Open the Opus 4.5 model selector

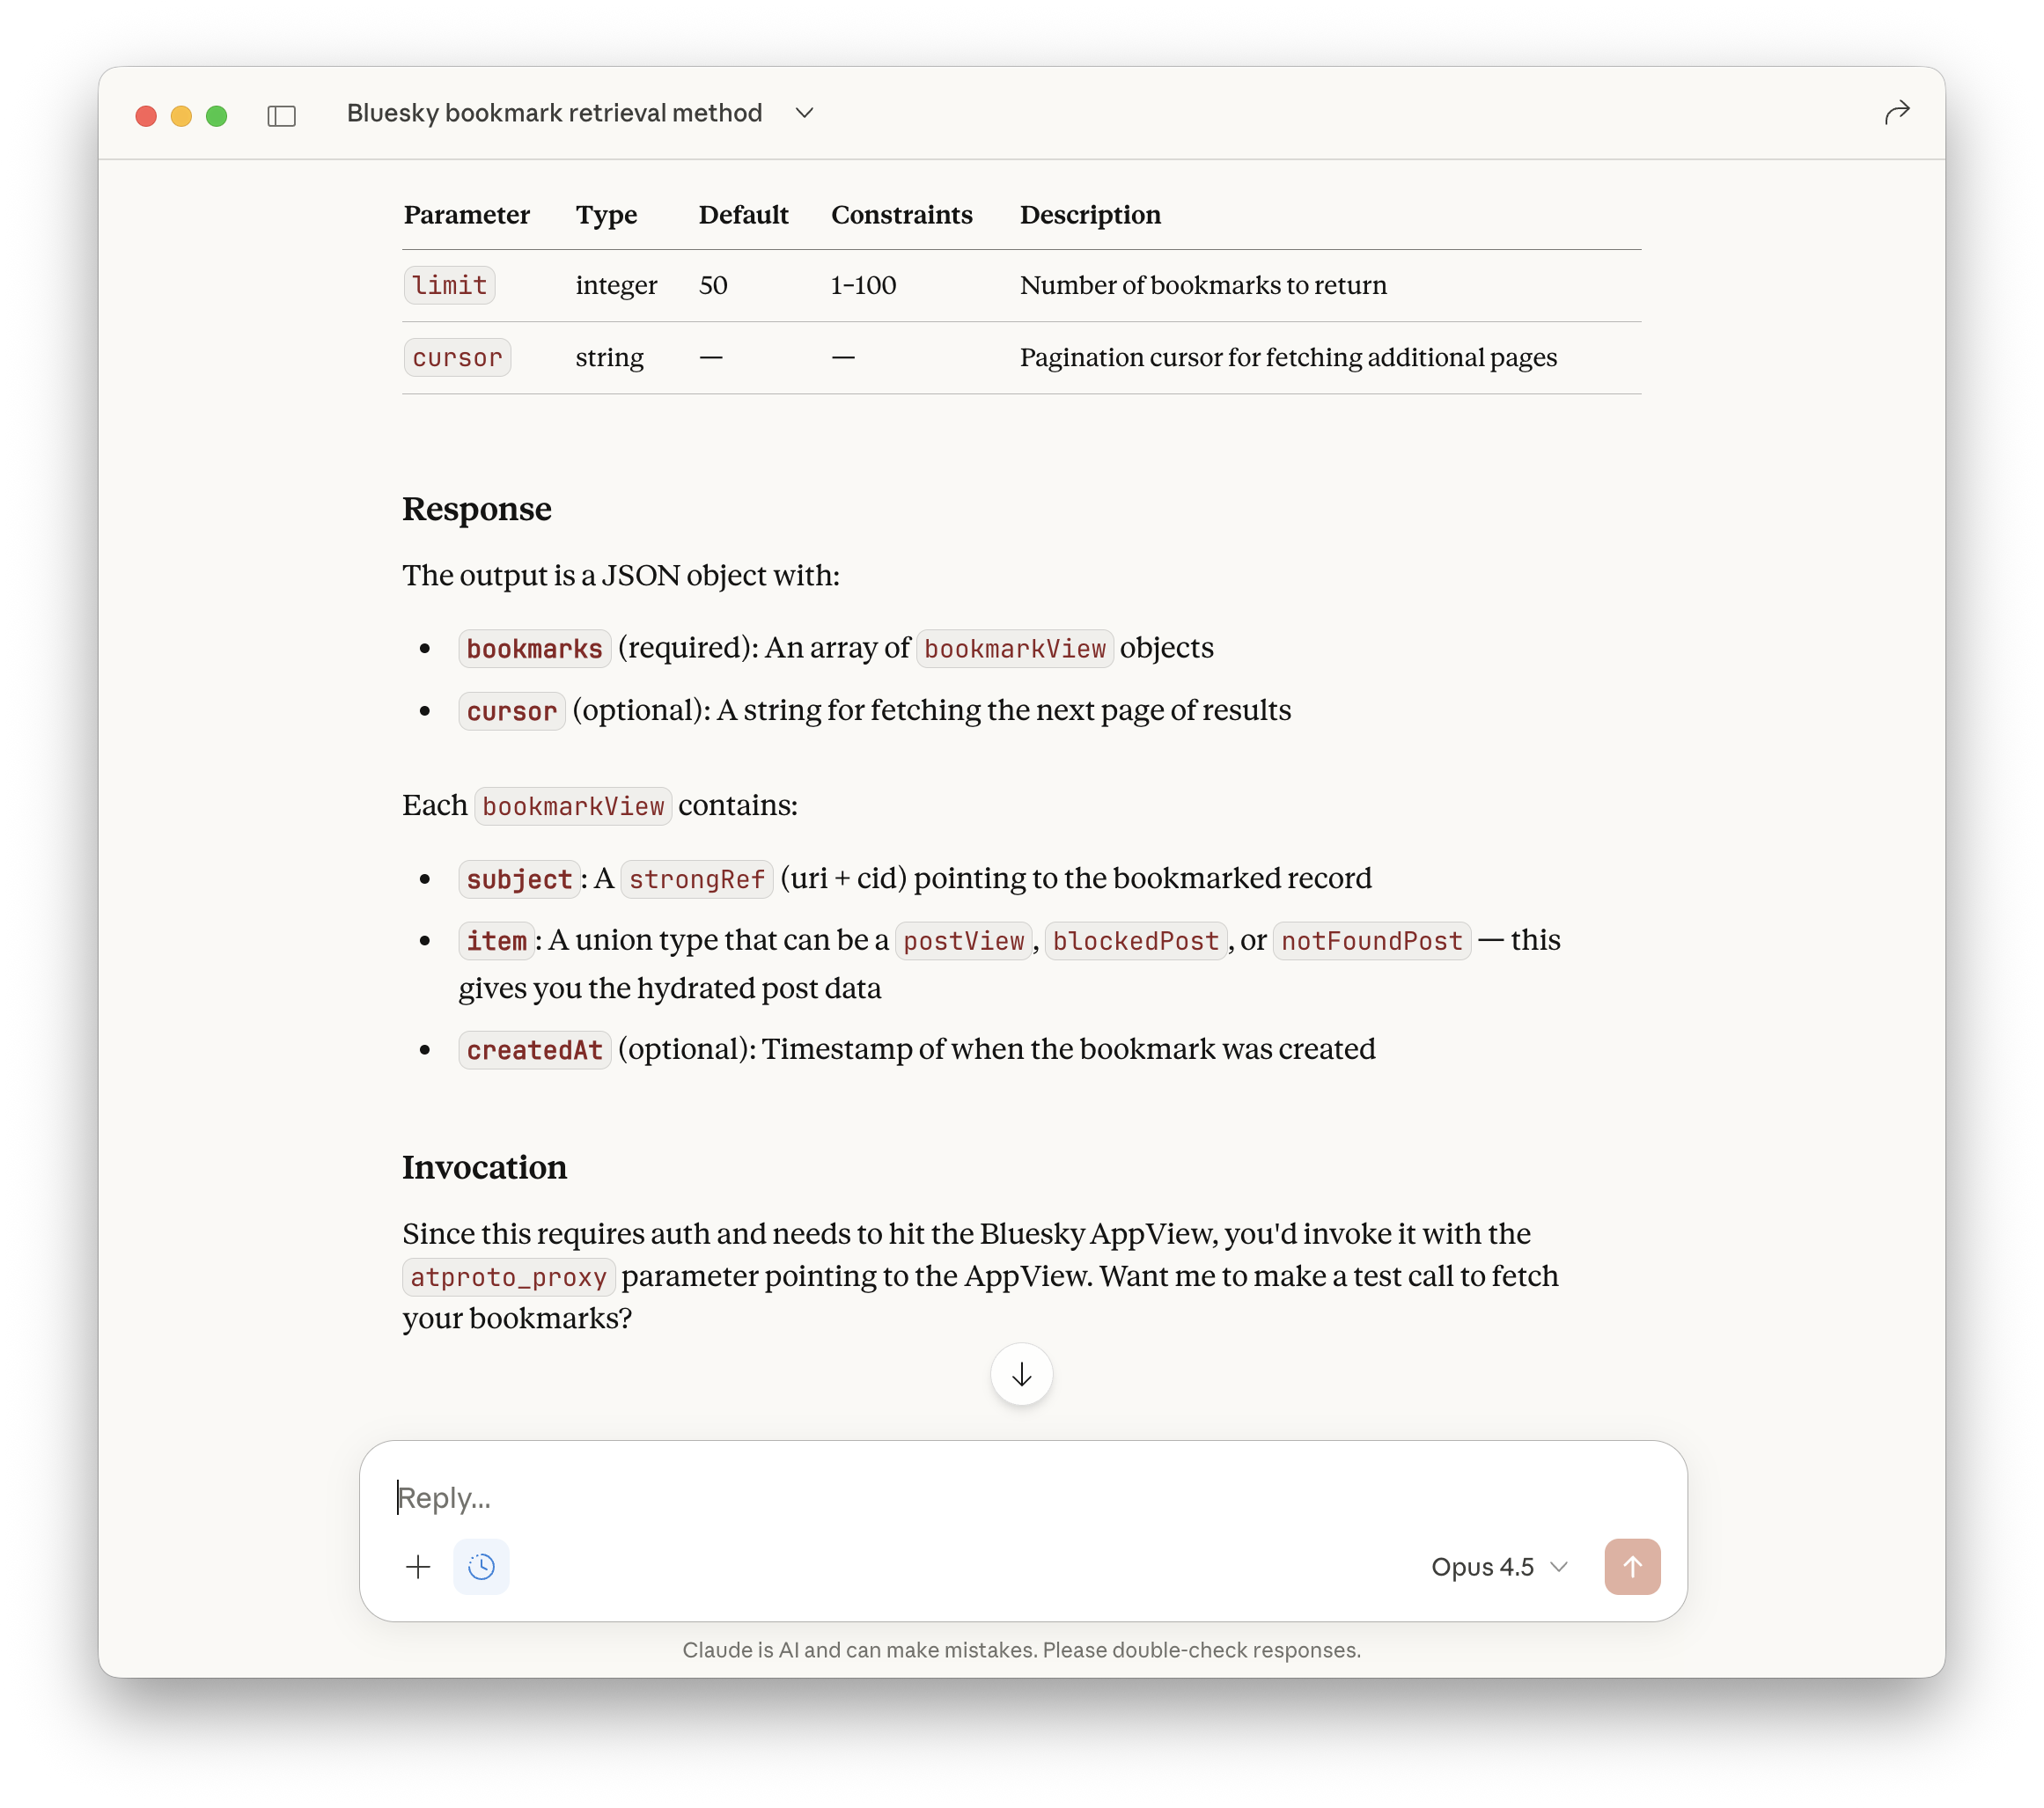[1498, 1567]
